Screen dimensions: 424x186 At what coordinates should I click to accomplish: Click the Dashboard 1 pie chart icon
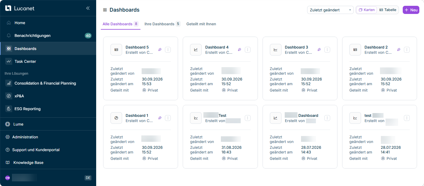click(x=116, y=118)
